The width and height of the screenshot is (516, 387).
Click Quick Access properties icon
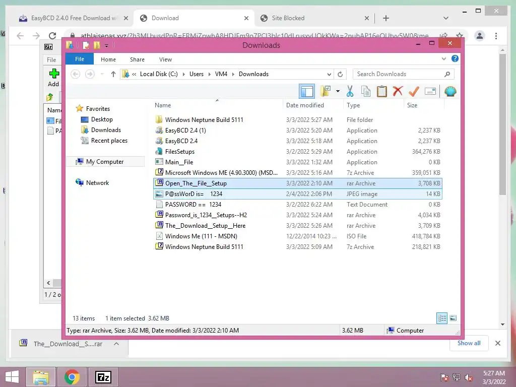tap(86, 45)
